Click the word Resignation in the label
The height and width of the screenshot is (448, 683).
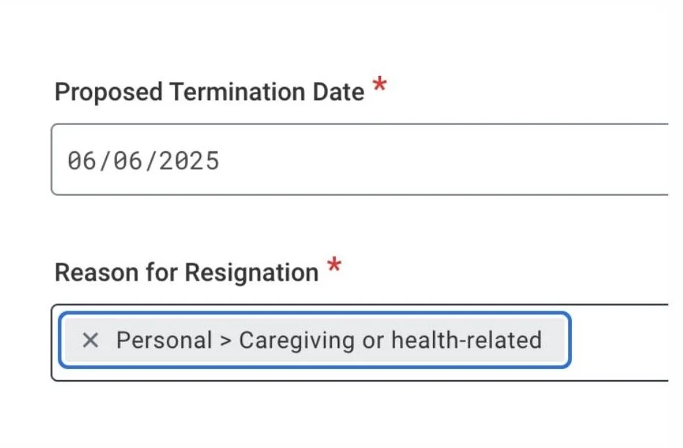click(x=252, y=273)
